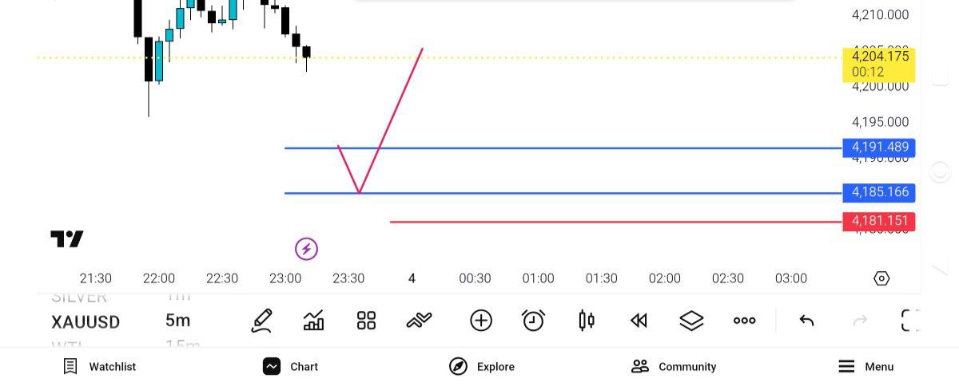Open the three-dots more options
This screenshot has height=386, width=959.
coord(744,321)
